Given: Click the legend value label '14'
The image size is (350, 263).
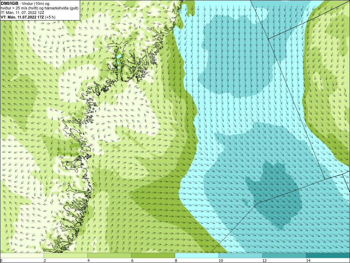Looking at the screenshot, I should [x=308, y=261].
